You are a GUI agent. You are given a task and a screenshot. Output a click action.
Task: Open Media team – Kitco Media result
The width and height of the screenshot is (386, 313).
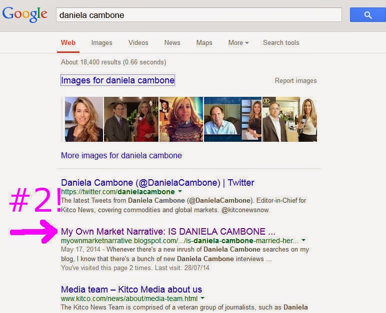131,290
